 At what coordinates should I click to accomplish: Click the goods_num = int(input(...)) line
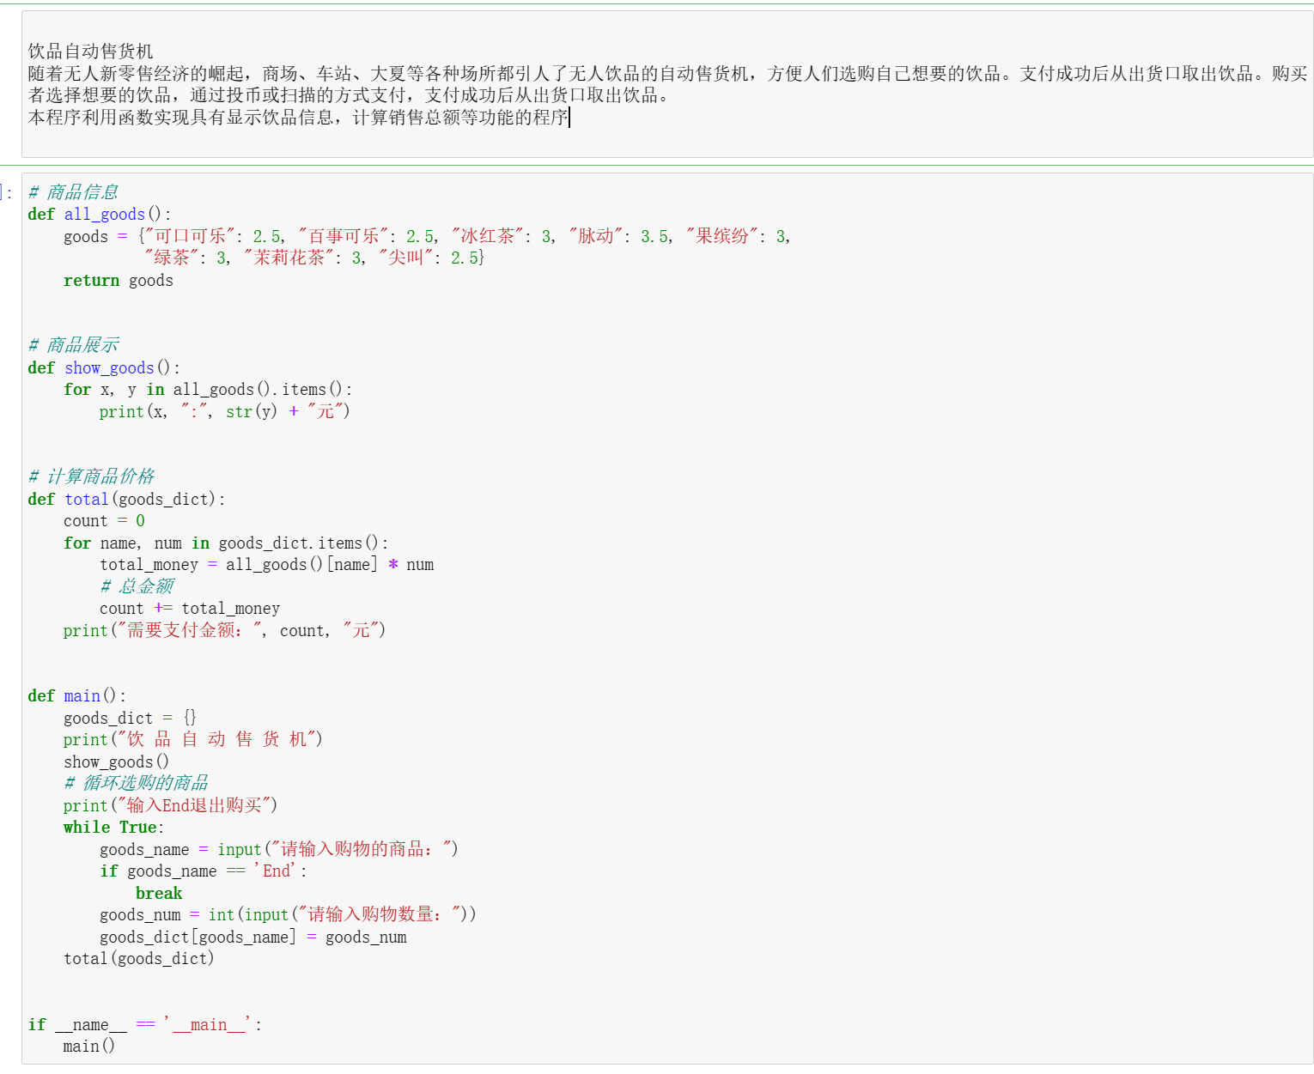(x=288, y=915)
